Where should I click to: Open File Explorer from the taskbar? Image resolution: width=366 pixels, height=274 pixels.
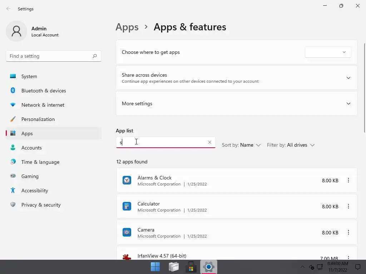pyautogui.click(x=173, y=267)
